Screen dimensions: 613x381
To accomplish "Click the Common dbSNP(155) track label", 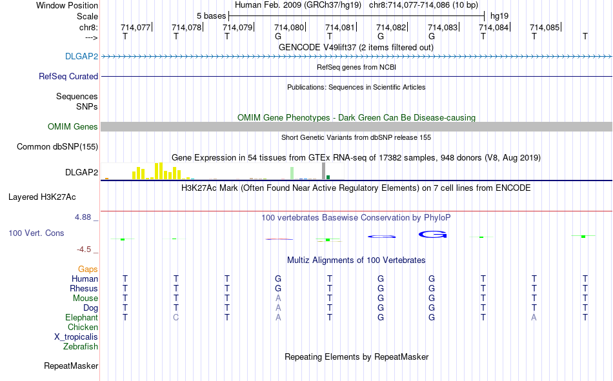I will [57, 146].
